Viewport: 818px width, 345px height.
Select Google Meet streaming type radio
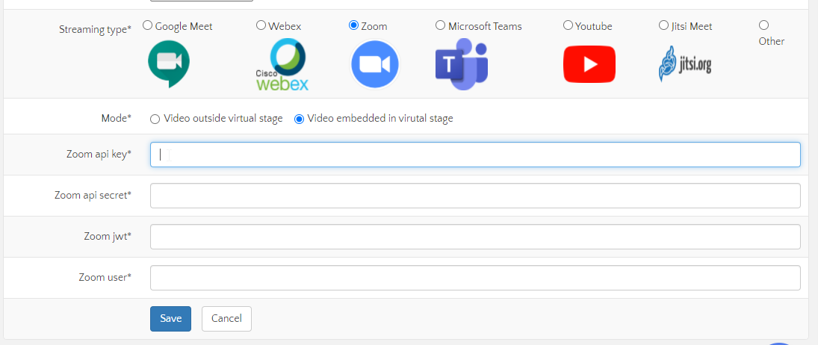pyautogui.click(x=148, y=25)
